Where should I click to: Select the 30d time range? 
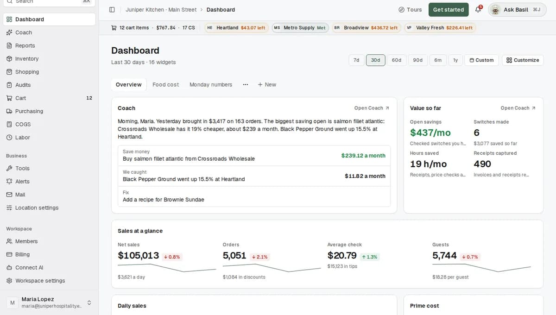pos(375,60)
